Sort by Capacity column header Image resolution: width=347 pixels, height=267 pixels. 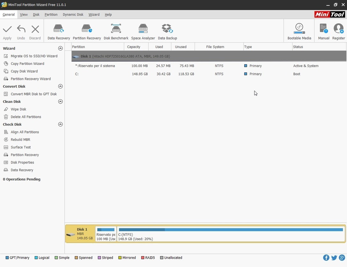pos(136,47)
